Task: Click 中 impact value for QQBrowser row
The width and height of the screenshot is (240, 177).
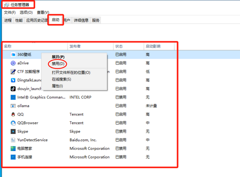Action: click(148, 123)
